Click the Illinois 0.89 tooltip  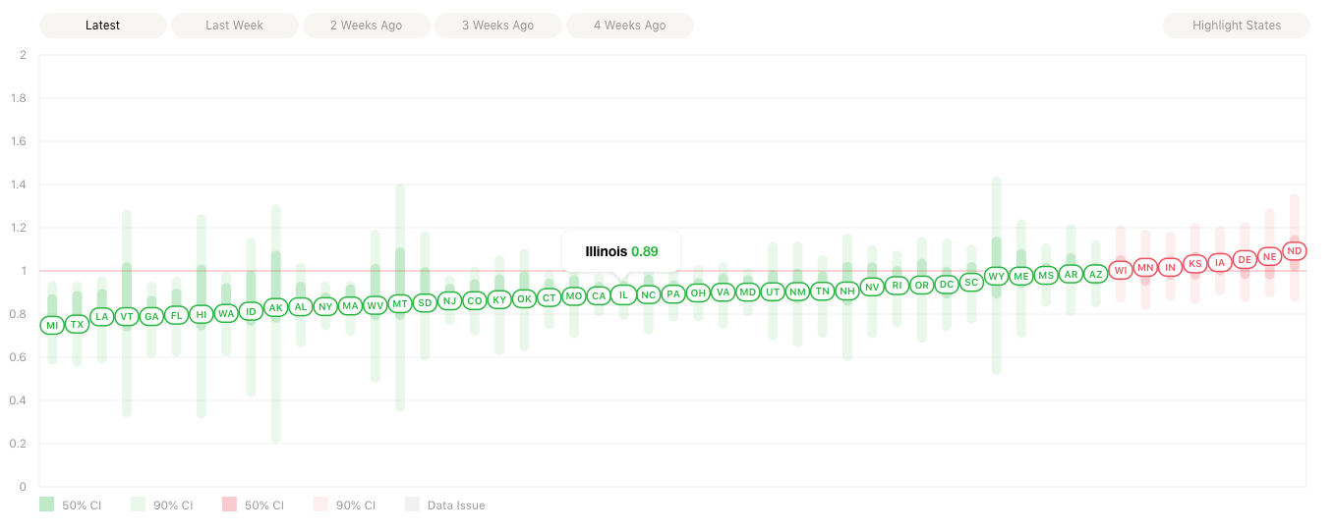pos(621,251)
